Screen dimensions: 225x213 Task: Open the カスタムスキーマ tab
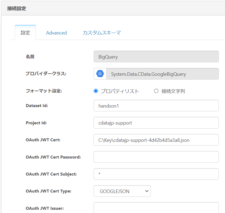tap(102, 33)
